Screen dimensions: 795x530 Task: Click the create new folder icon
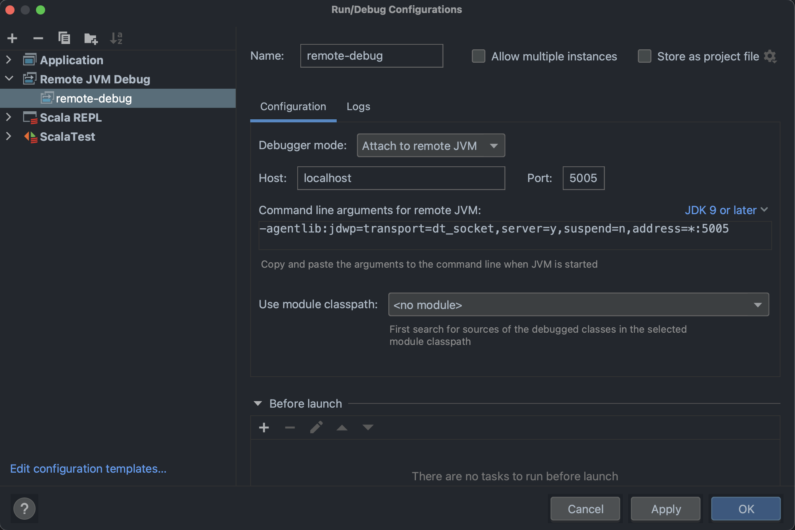(91, 38)
